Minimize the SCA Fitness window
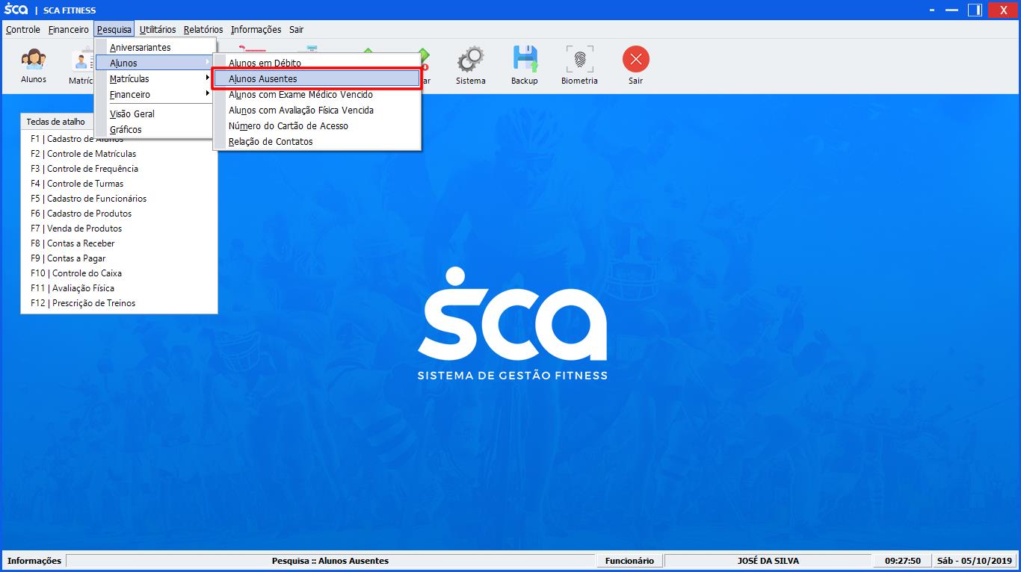Image resolution: width=1021 pixels, height=572 pixels. [951, 10]
